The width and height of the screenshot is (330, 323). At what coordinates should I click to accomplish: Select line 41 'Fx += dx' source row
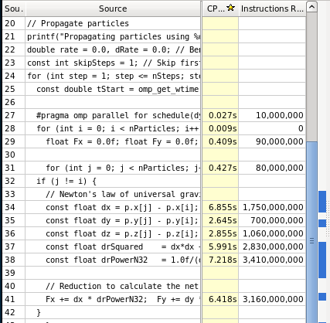113,299
